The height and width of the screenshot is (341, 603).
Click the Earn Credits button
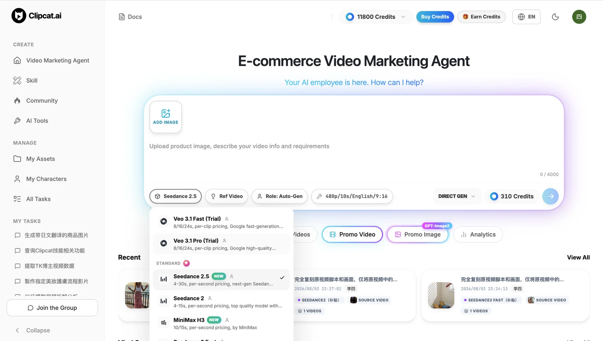click(x=482, y=17)
